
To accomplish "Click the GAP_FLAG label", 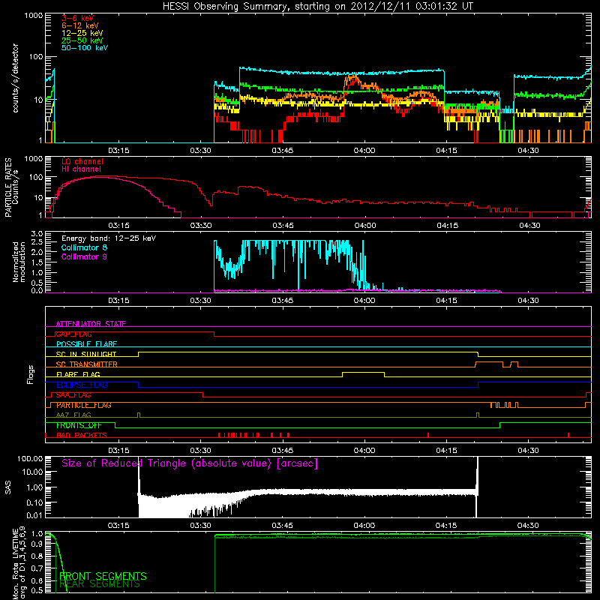I will coord(73,334).
